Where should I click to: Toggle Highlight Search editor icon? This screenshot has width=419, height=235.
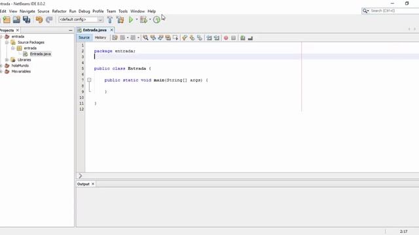(168, 38)
